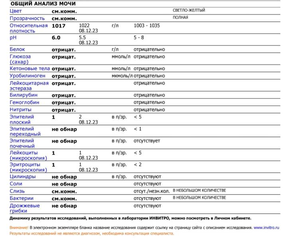Open the Дрожжевые грибки link

25,208
